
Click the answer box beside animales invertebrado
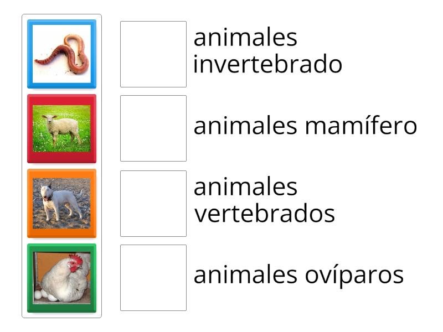153,54
